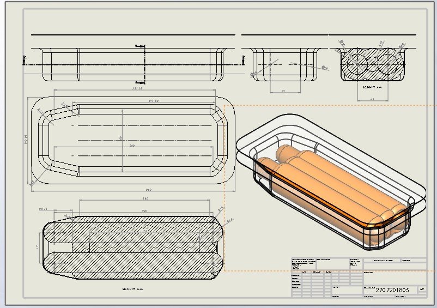This screenshot has width=437, height=308.
Task: Select the hatched section C-C view
Action: click(133, 247)
